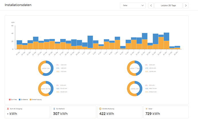Click the Letzten 30 Tage period button

coord(168,5)
